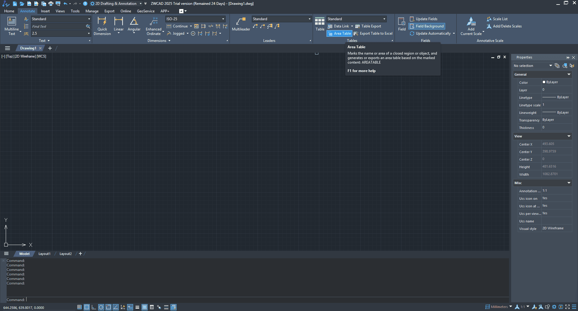
Task: Open Settings gear in status bar
Action: pos(554,307)
